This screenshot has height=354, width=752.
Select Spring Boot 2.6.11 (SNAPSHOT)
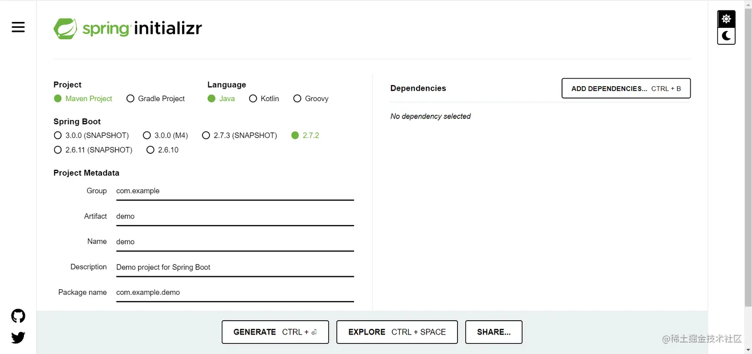coord(93,150)
